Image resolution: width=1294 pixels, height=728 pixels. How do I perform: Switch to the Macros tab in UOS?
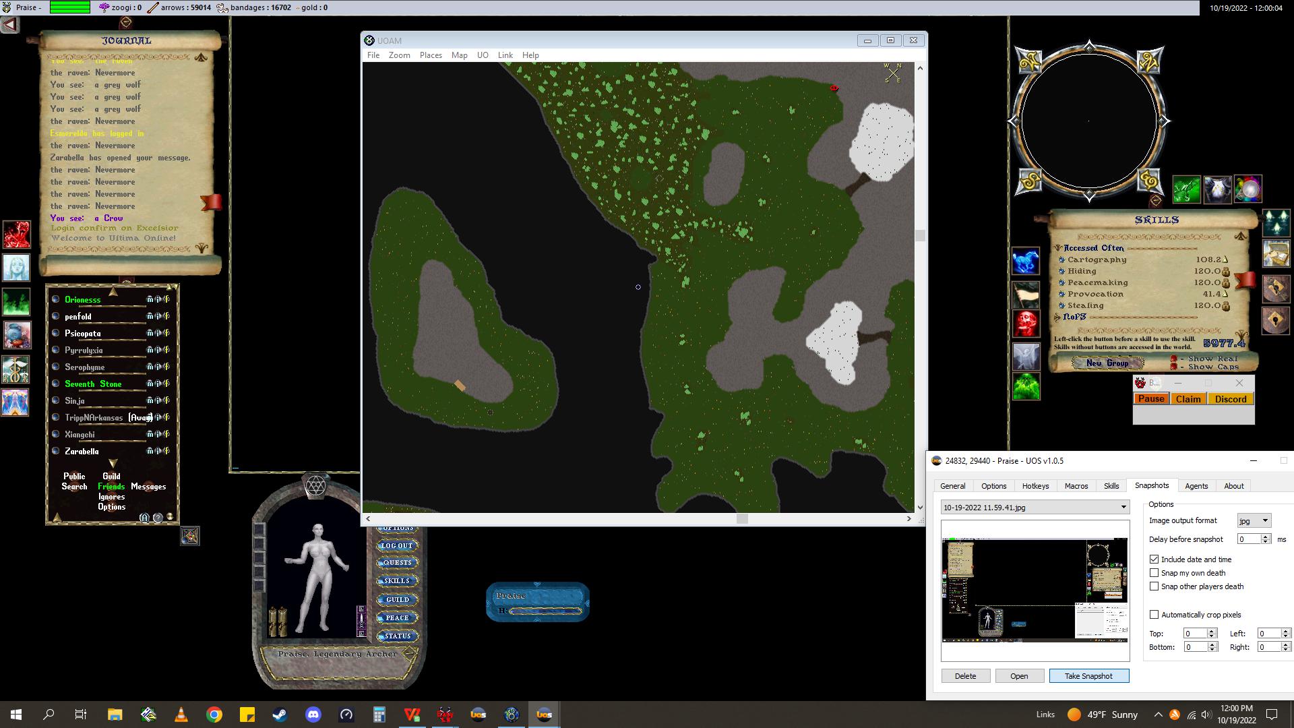tap(1076, 486)
